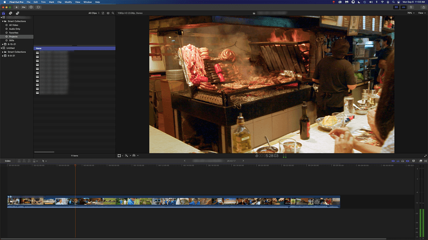Open the All Clips filter dropdown

coord(94,13)
